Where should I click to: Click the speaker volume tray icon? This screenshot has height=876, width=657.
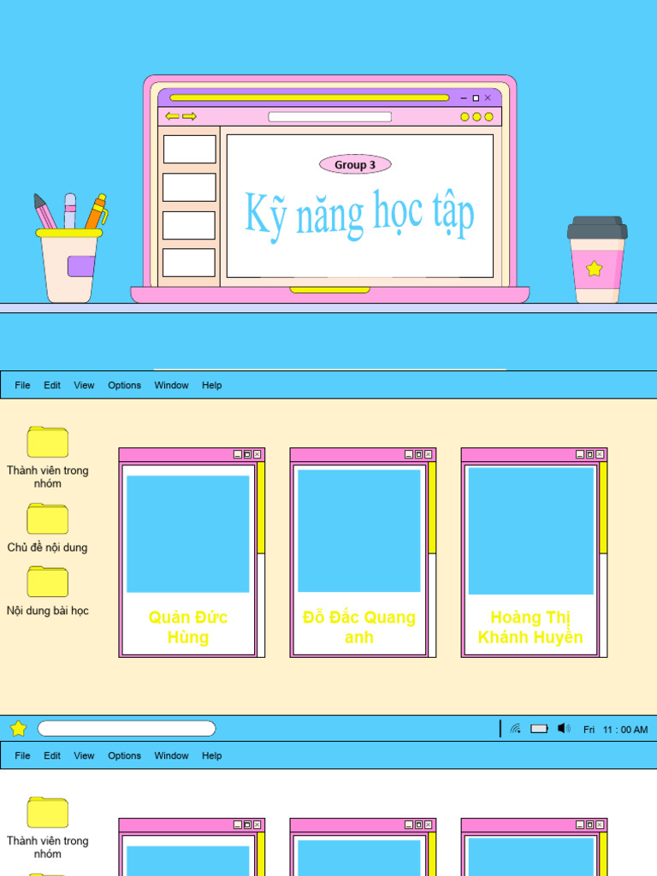pos(564,729)
